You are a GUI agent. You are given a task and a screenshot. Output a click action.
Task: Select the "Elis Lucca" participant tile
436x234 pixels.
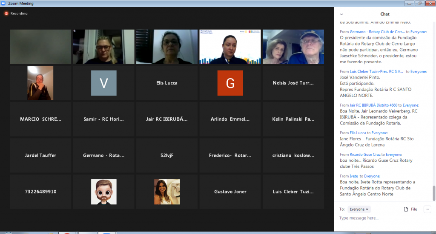tap(166, 83)
